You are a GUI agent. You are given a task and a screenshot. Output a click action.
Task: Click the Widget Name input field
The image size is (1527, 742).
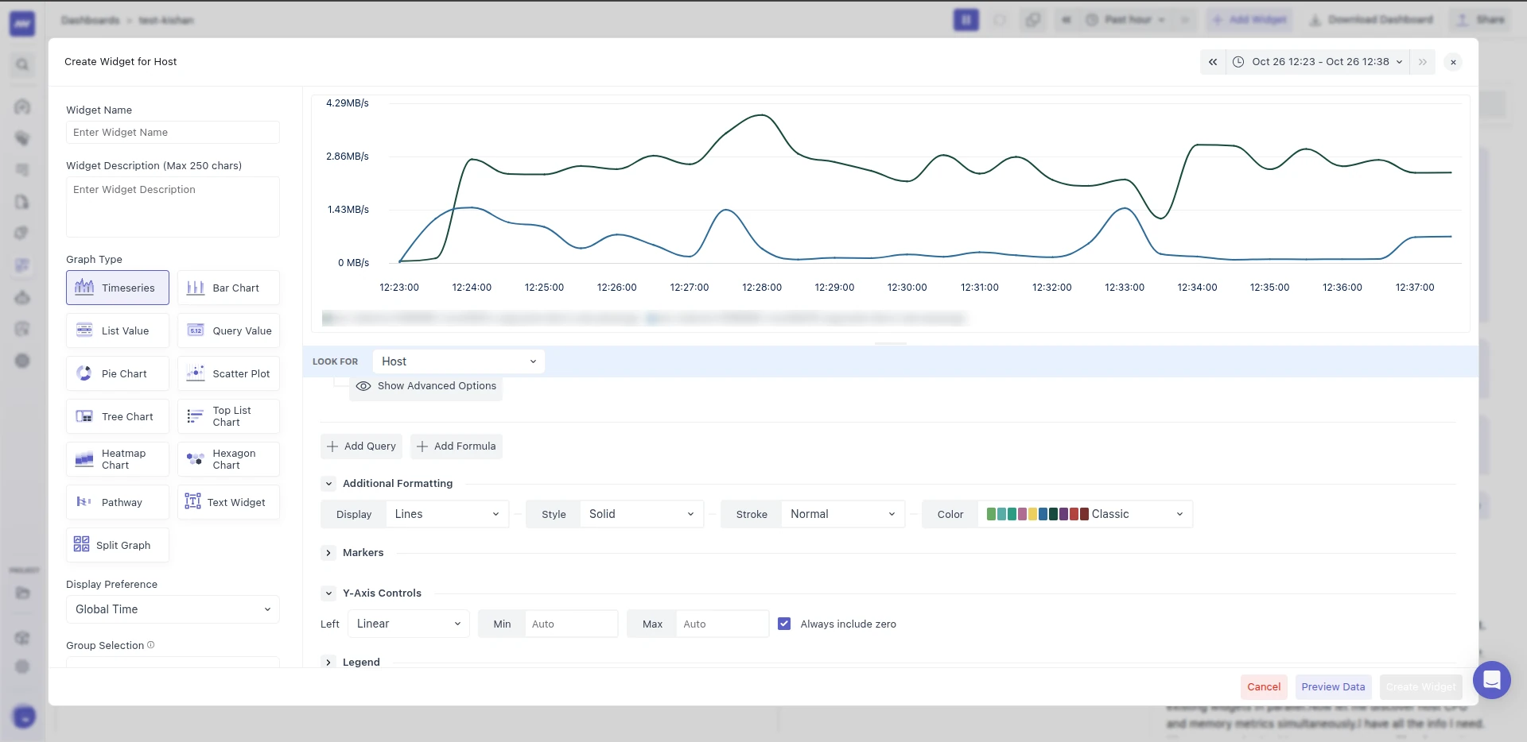(173, 133)
